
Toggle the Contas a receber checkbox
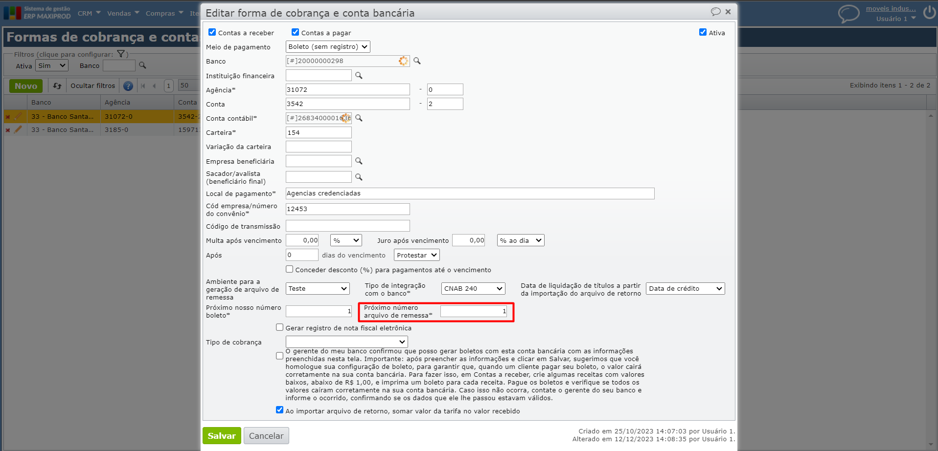click(x=212, y=32)
